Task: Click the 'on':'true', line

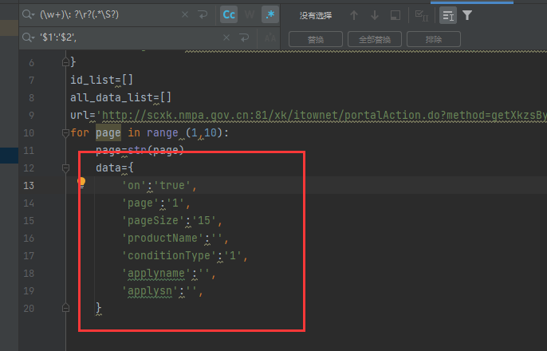Action: [x=159, y=186]
